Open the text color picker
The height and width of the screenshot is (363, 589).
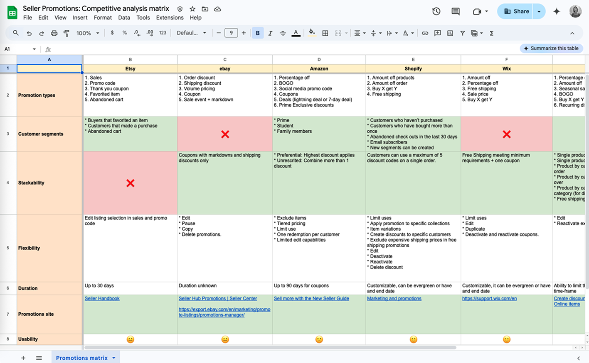(x=296, y=33)
